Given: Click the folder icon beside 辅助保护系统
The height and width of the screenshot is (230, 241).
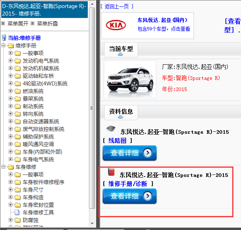Looking at the screenshot, I should pyautogui.click(x=18, y=137).
